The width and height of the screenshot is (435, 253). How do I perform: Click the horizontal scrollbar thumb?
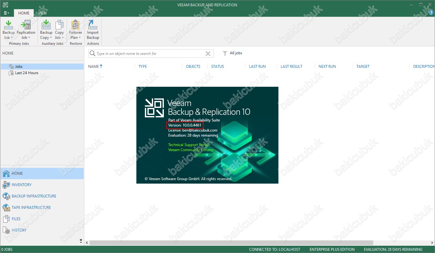[231, 243]
